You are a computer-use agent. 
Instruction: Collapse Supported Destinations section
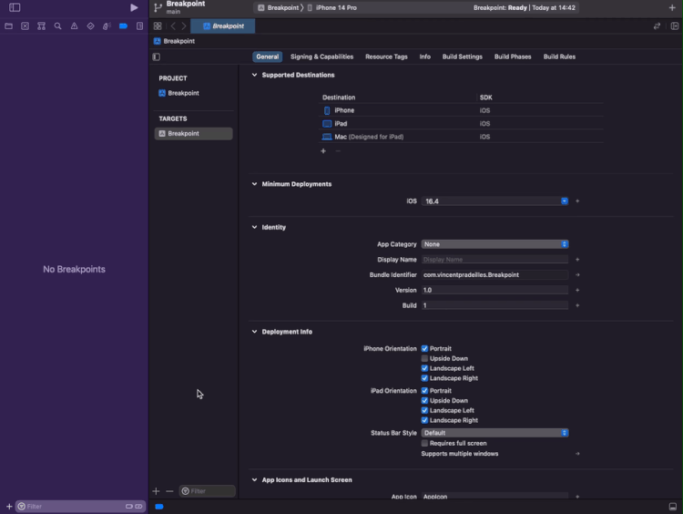[x=254, y=75]
